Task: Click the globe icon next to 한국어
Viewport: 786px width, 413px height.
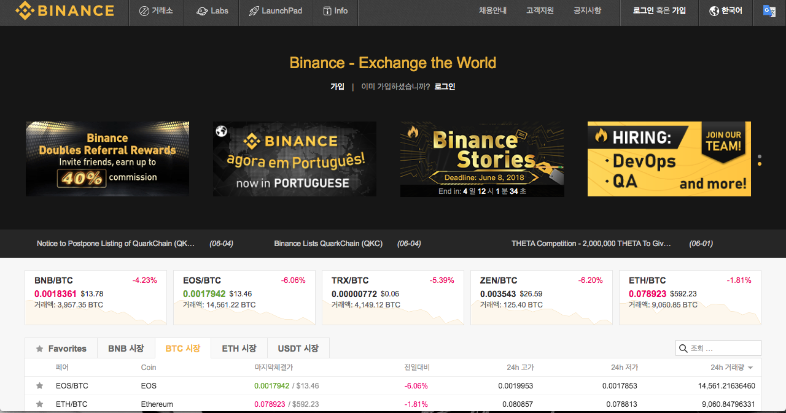Action: coord(714,11)
